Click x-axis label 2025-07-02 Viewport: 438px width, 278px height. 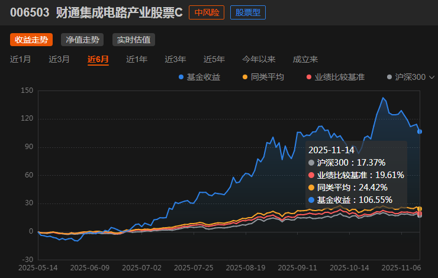(142, 268)
